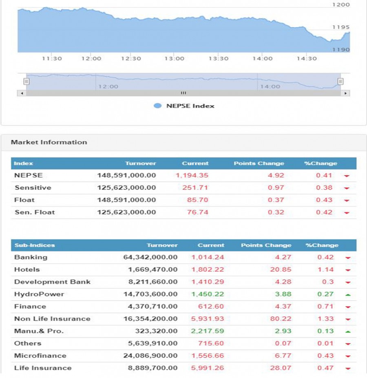Toggle the NEPSE Index legend series
367x378 pixels.
pyautogui.click(x=184, y=106)
